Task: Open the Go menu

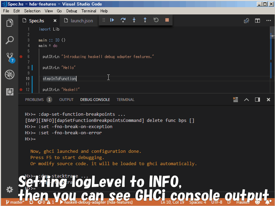Action: [x=59, y=11]
